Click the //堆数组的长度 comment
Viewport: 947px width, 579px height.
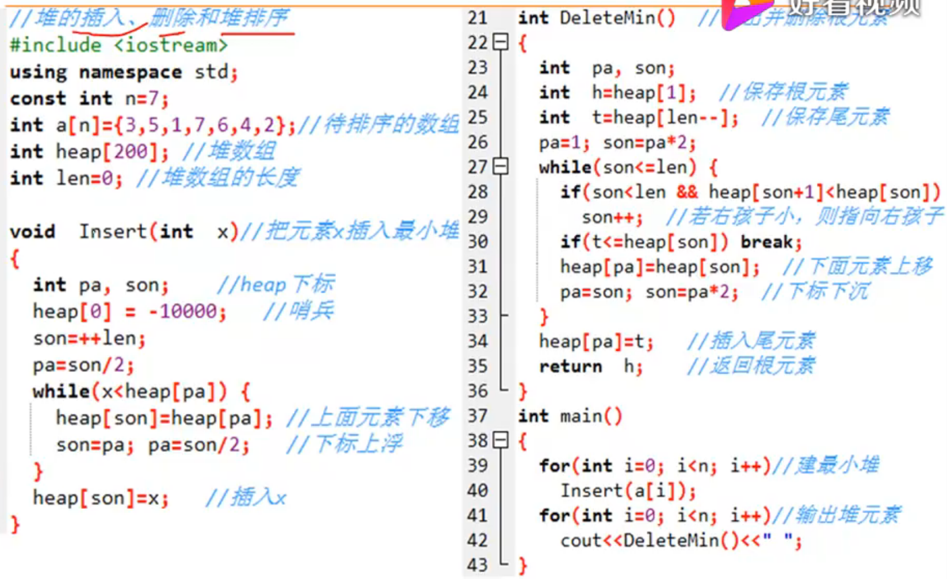tap(217, 178)
